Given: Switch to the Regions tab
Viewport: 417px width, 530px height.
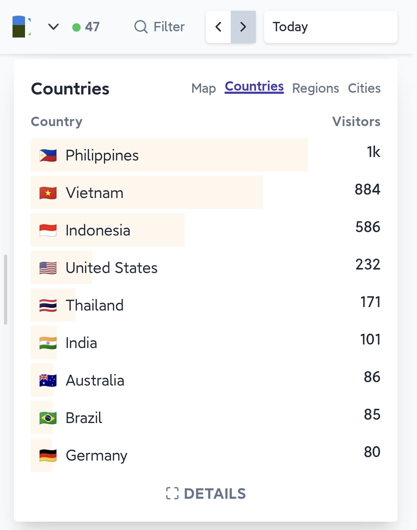Looking at the screenshot, I should (315, 88).
